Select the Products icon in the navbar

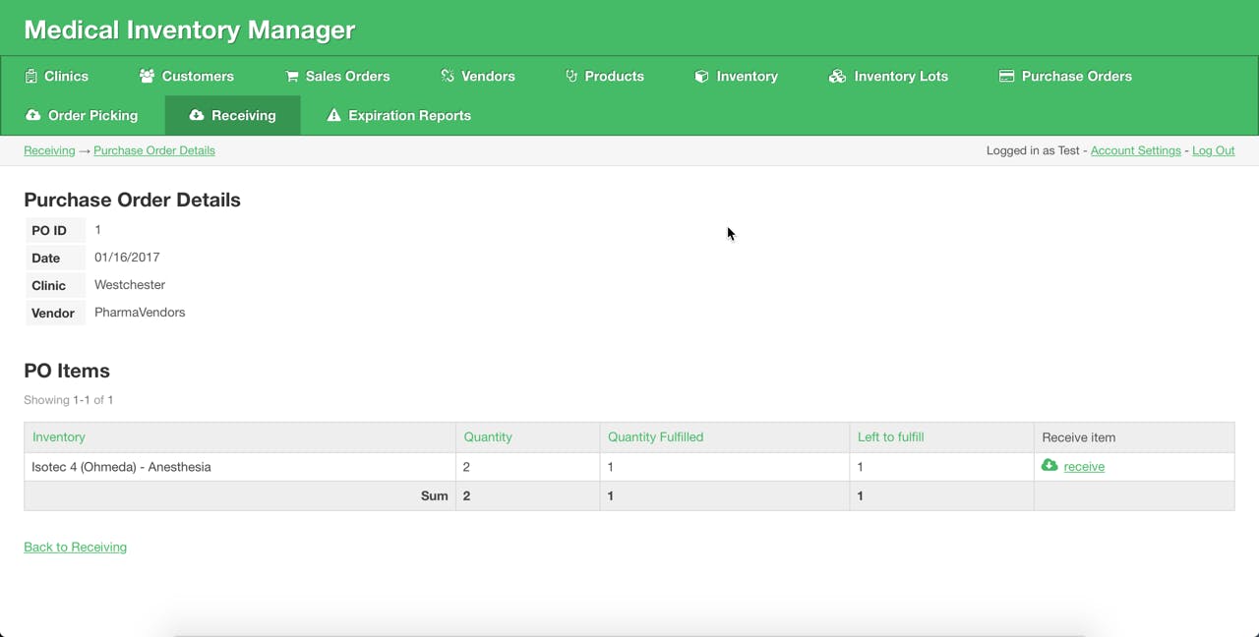(570, 76)
